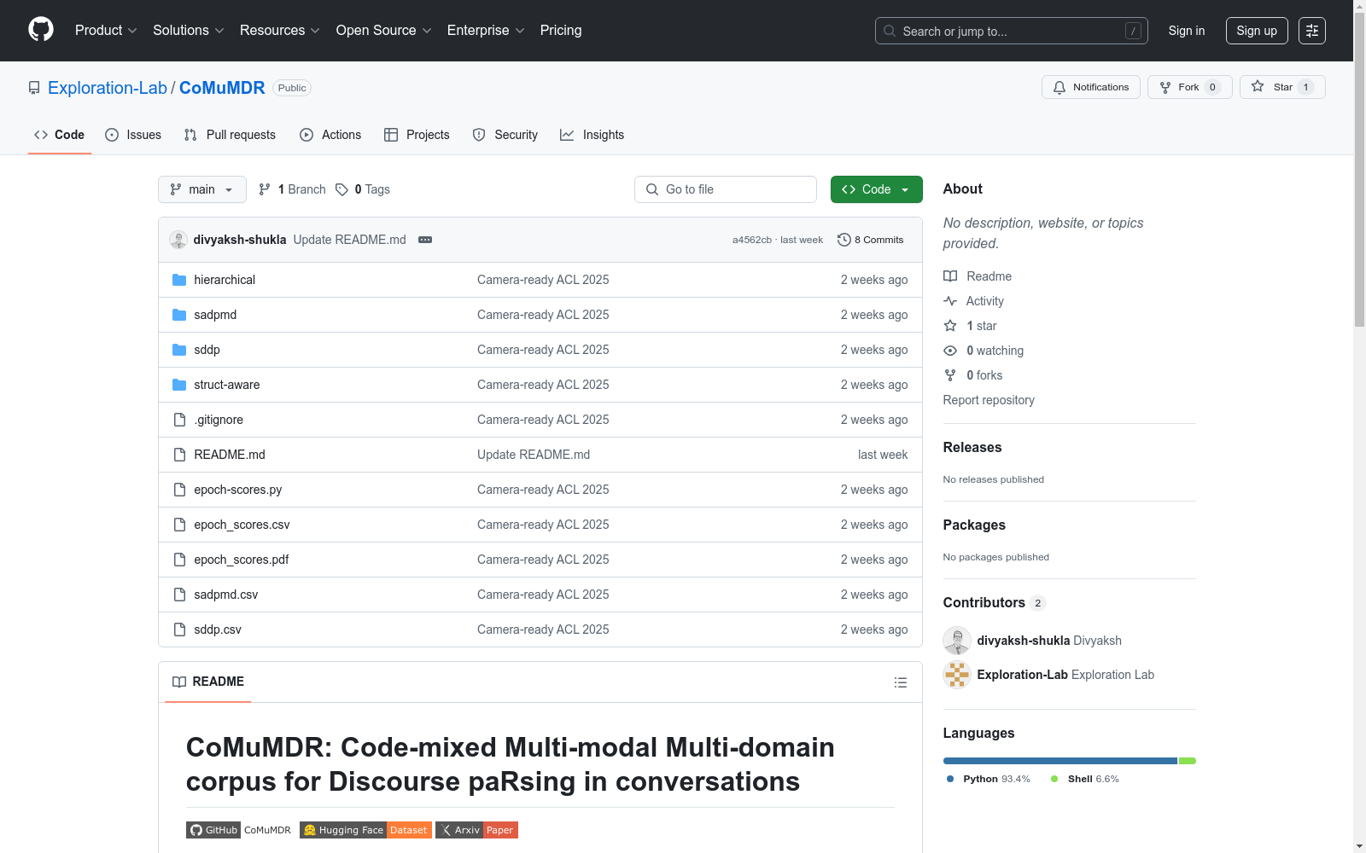Viewport: 1366px width, 853px height.
Task: Open the README outline list icon
Action: [x=900, y=682]
